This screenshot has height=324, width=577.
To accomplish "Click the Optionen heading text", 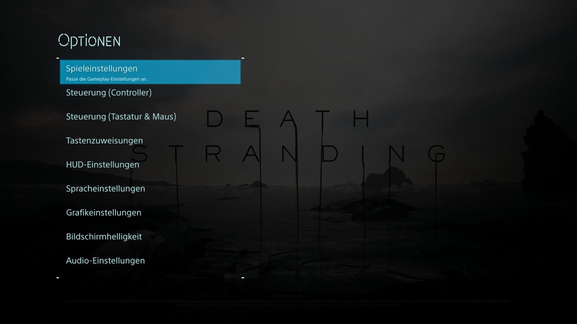I will tap(89, 41).
